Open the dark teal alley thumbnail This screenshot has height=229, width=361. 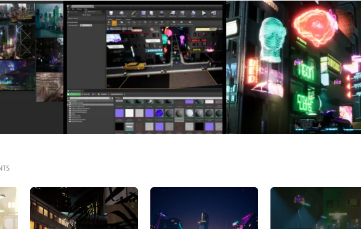(x=315, y=208)
